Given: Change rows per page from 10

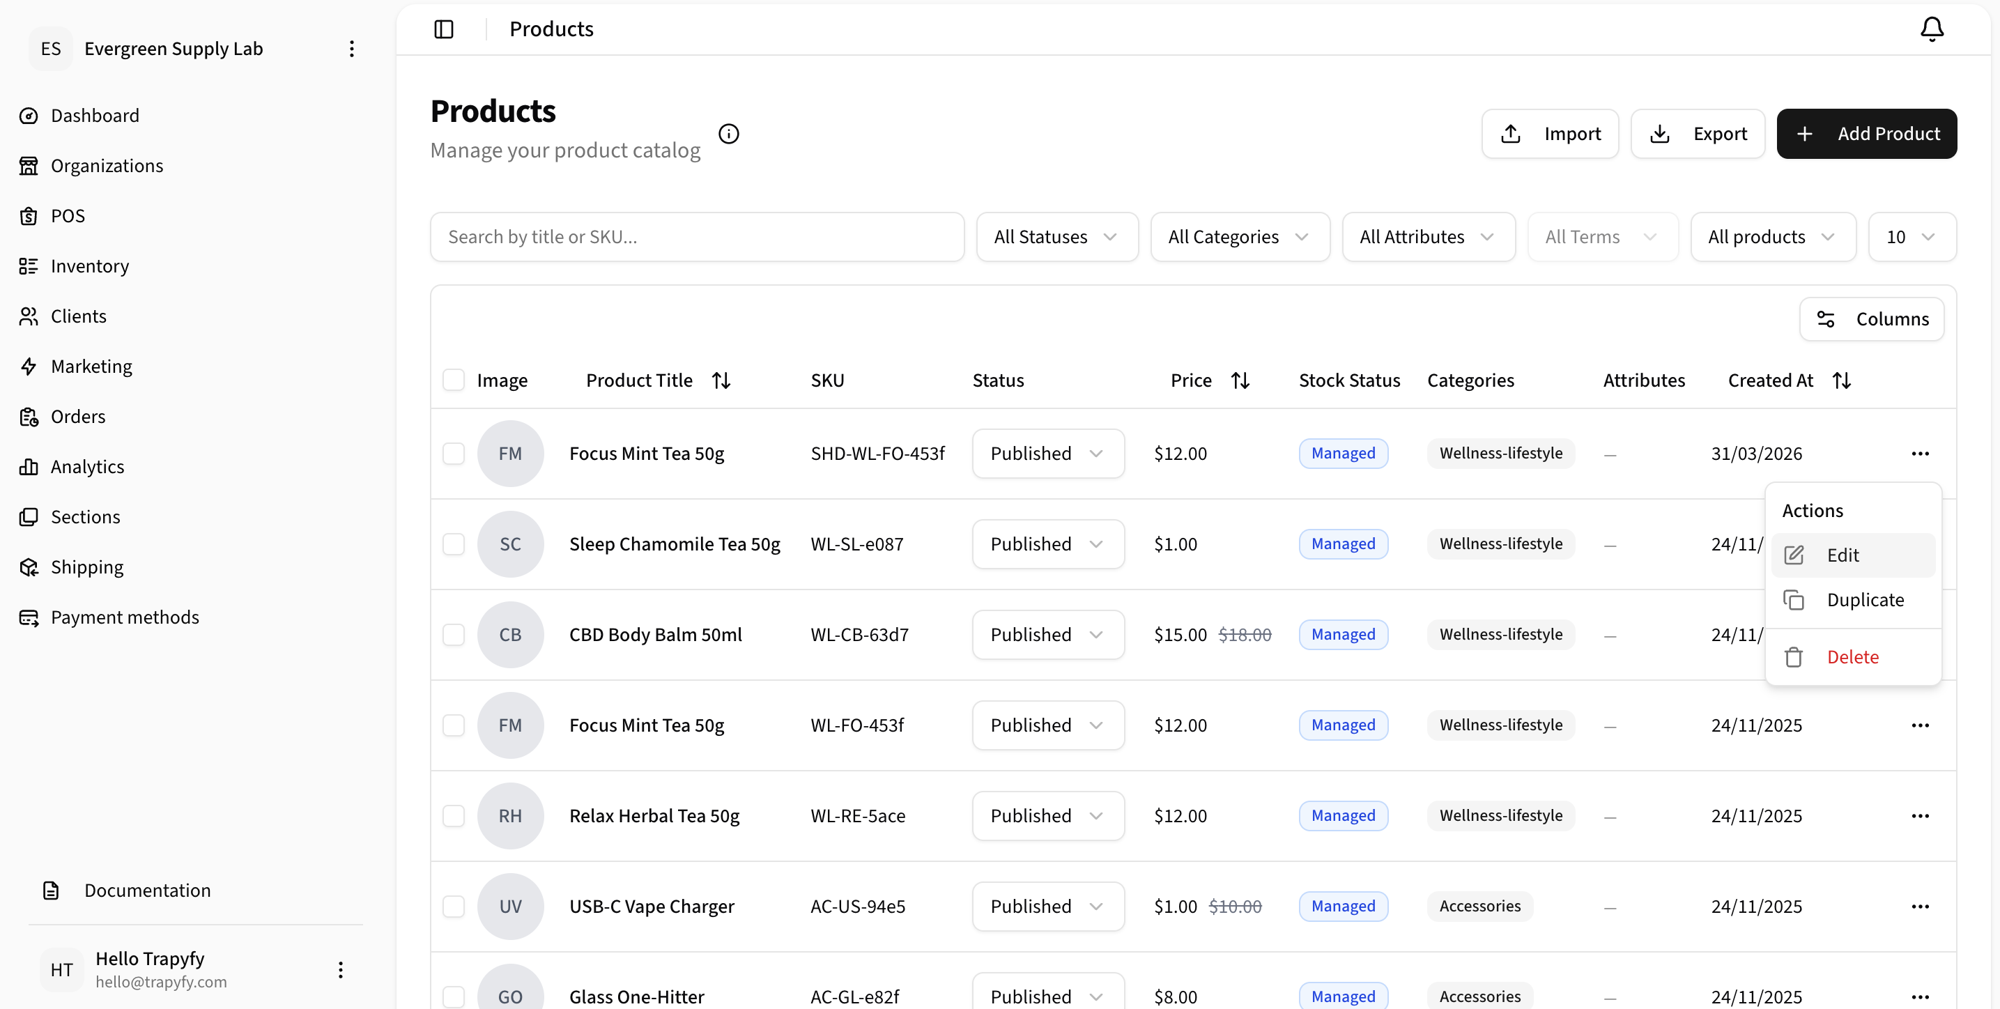Looking at the screenshot, I should pyautogui.click(x=1911, y=237).
